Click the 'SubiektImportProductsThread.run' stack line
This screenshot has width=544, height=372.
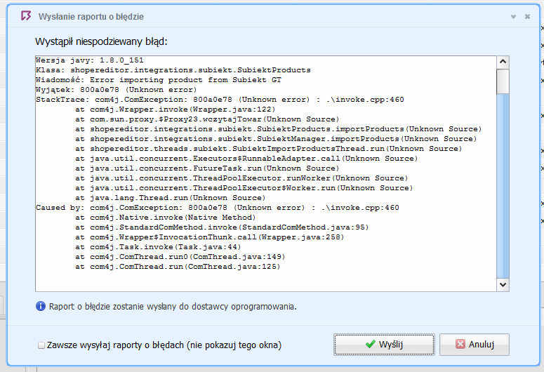pos(269,149)
